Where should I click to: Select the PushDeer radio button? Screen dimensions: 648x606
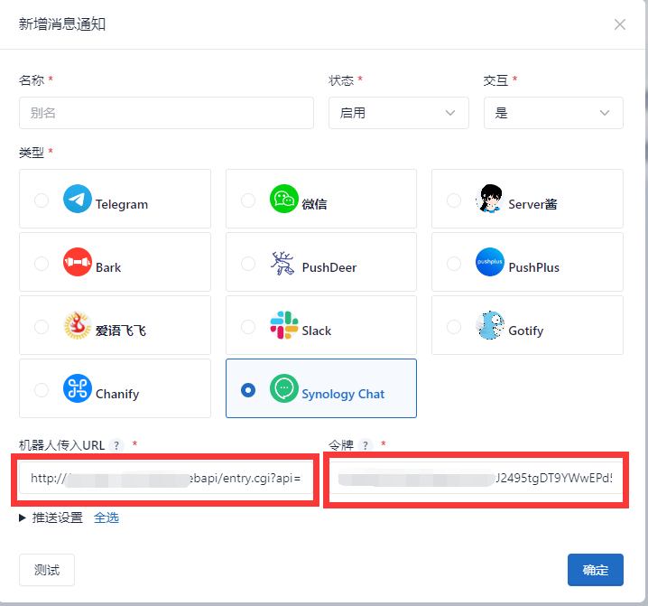click(x=248, y=264)
